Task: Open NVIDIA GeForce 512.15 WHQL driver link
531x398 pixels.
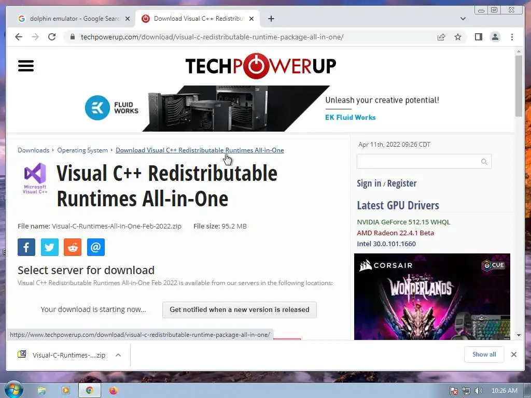Action: (403, 222)
